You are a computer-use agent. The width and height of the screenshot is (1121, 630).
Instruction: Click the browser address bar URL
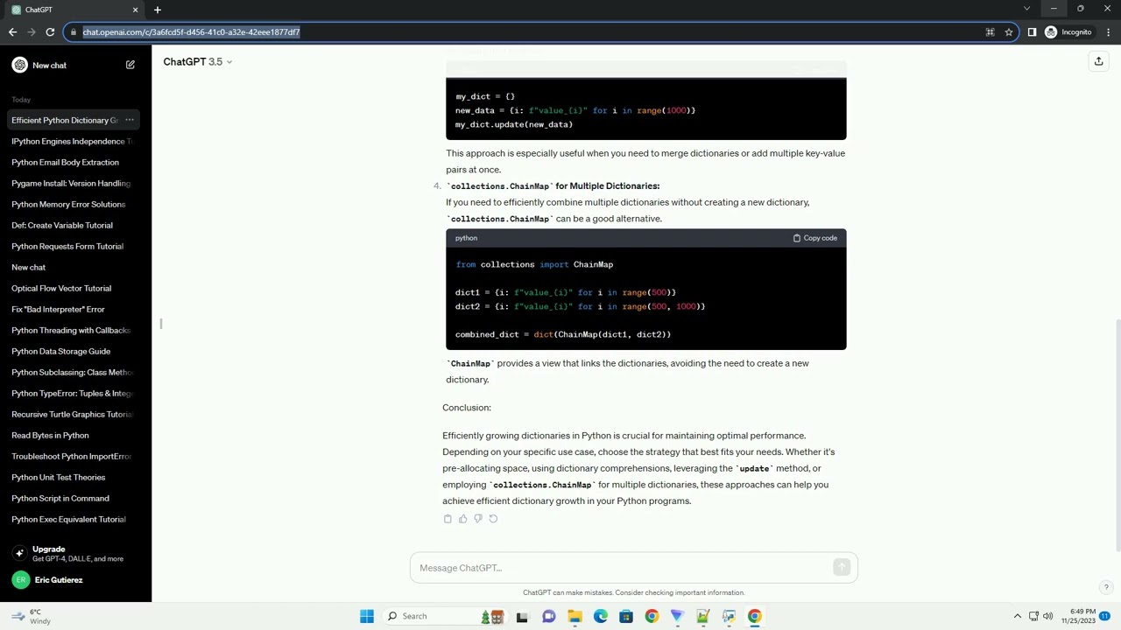click(191, 32)
